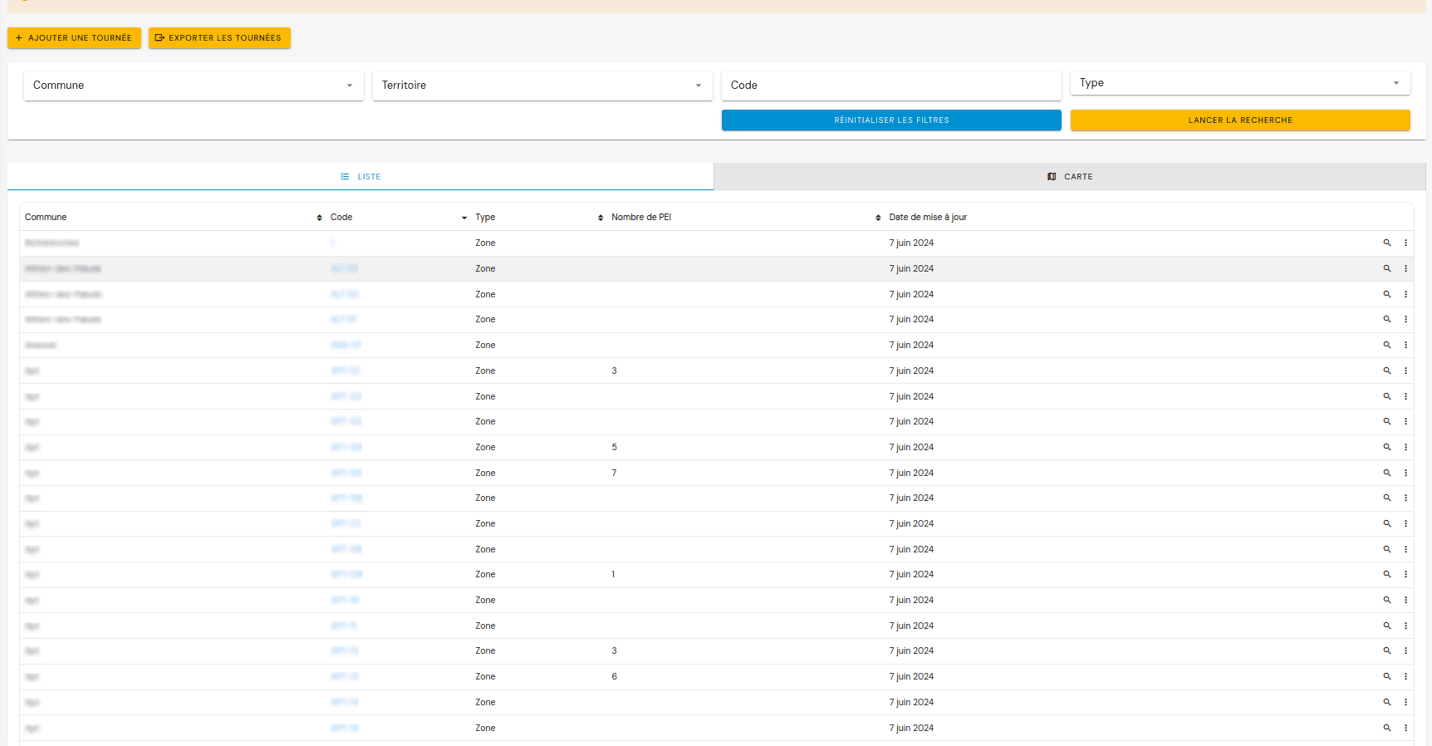Image resolution: width=1432 pixels, height=746 pixels.
Task: Click Exporter les tournées button
Action: [x=219, y=38]
